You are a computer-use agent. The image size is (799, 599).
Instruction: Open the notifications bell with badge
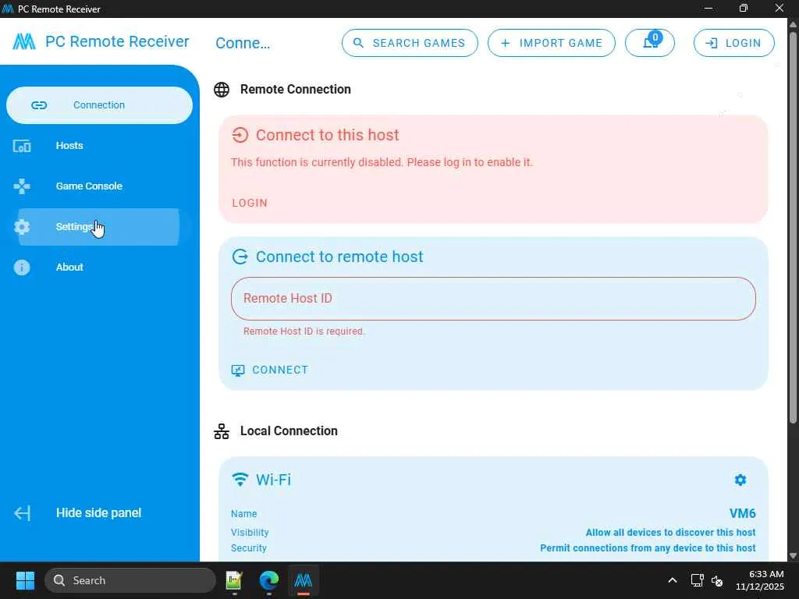pyautogui.click(x=650, y=43)
